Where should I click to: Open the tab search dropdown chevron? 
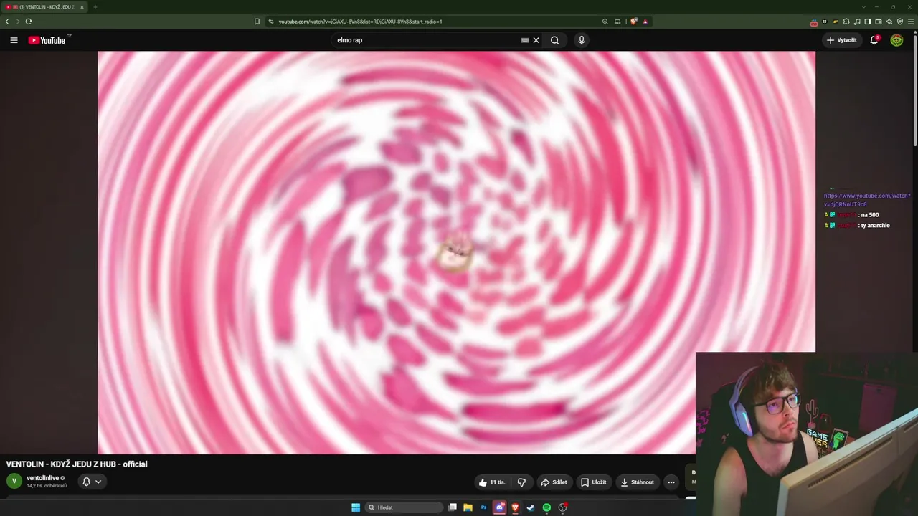pyautogui.click(x=863, y=7)
